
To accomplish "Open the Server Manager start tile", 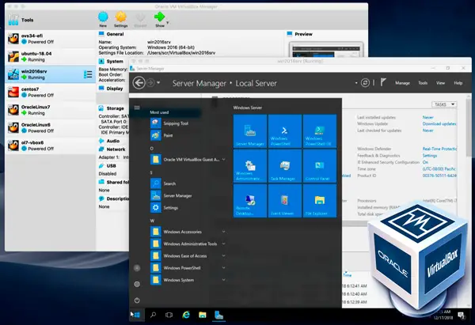I will (249, 130).
